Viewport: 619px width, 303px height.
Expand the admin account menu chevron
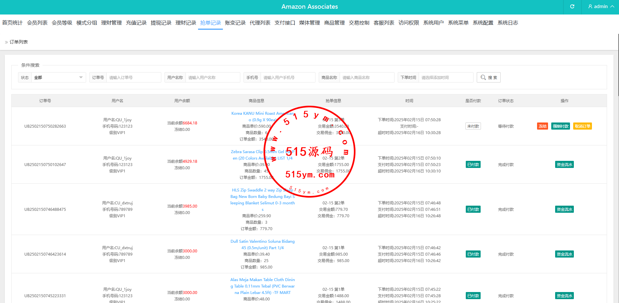pos(612,6)
